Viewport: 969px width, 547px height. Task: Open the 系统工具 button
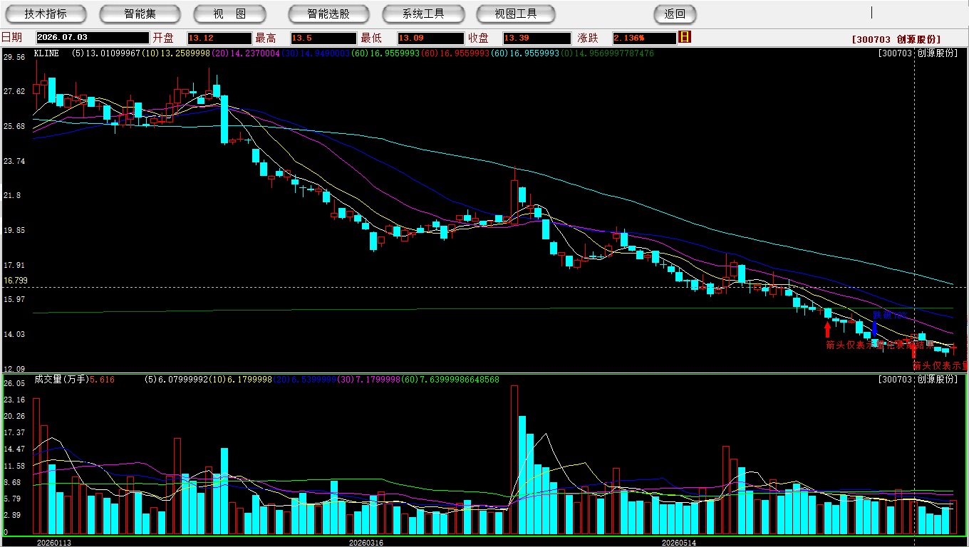(423, 14)
